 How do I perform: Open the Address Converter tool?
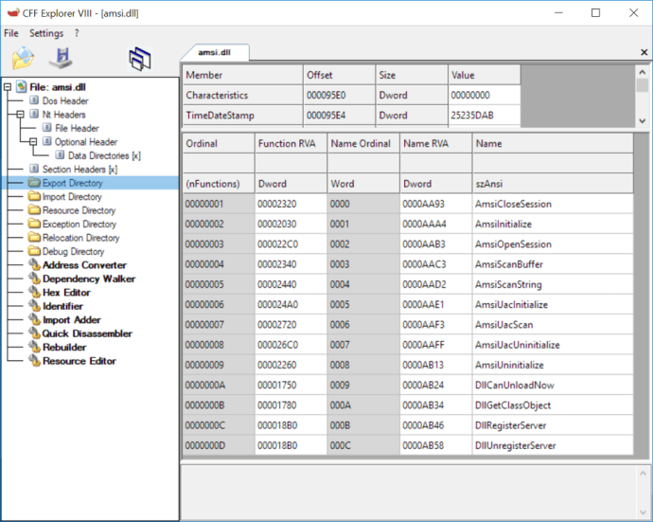pos(84,265)
